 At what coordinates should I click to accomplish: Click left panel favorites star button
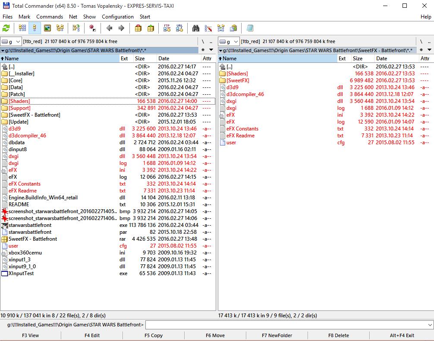(203, 50)
